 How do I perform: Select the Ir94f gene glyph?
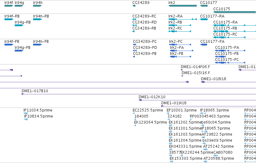click(9, 6)
